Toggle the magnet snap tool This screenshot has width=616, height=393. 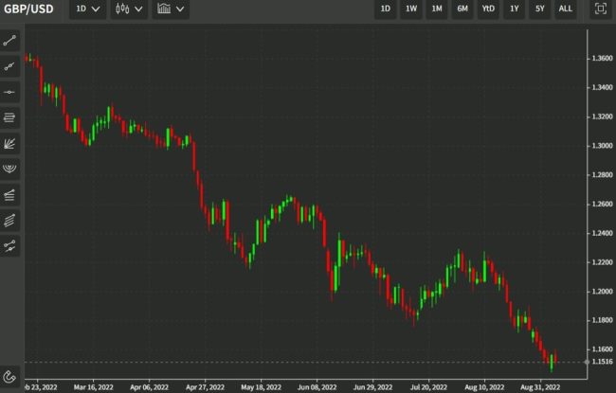pyautogui.click(x=9, y=377)
